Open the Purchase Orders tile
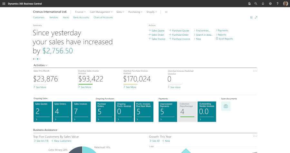This screenshot has width=290, height=153. click(105, 112)
